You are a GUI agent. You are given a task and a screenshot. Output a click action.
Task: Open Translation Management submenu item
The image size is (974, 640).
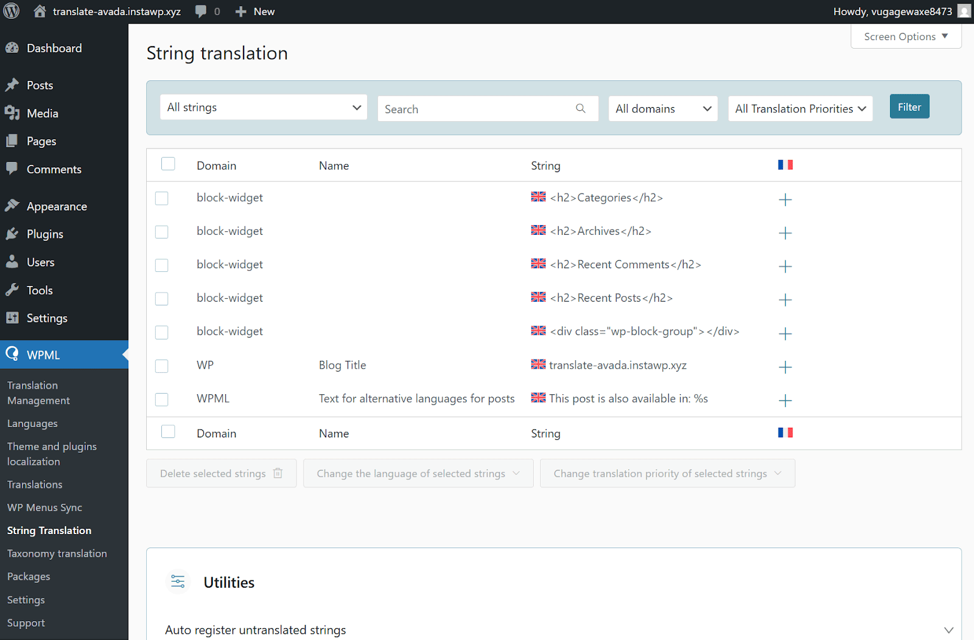pos(38,393)
